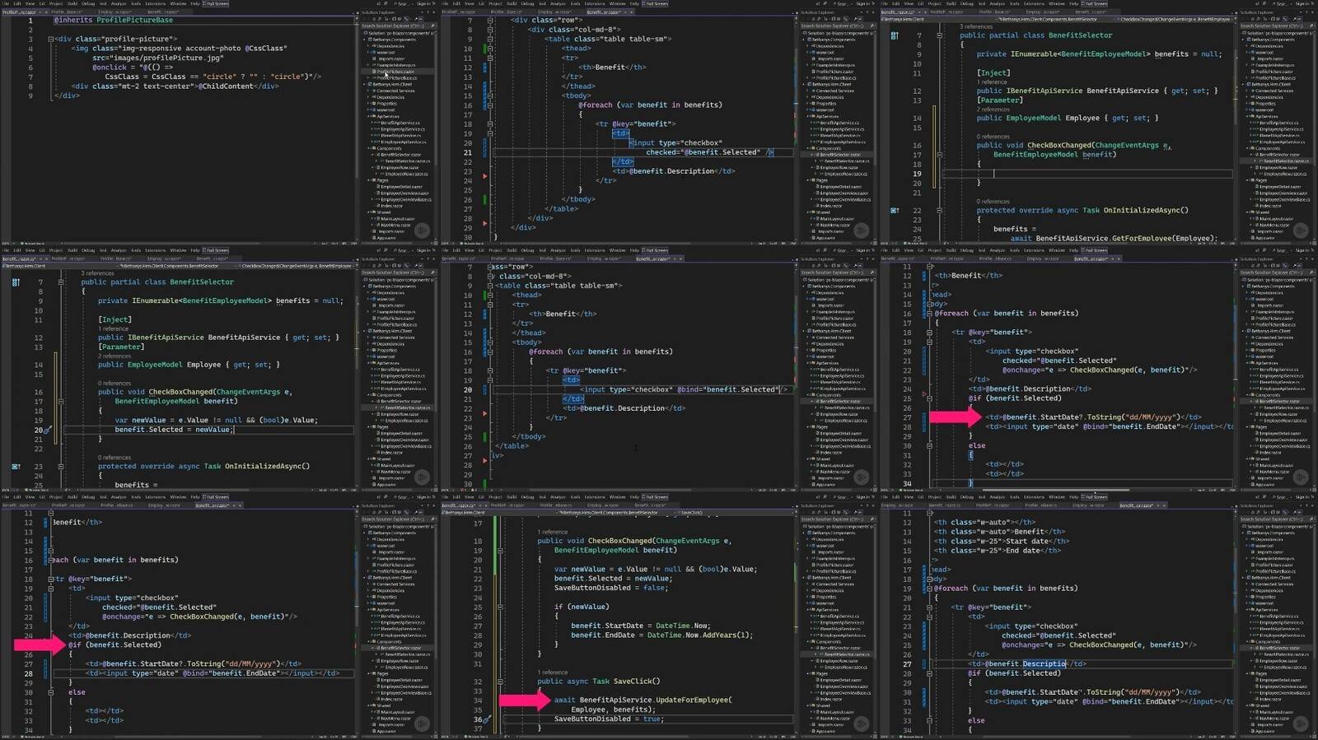Toggle Full Screen in the "Start date" header window
This screenshot has width=1318, height=740.
[x=1094, y=497]
